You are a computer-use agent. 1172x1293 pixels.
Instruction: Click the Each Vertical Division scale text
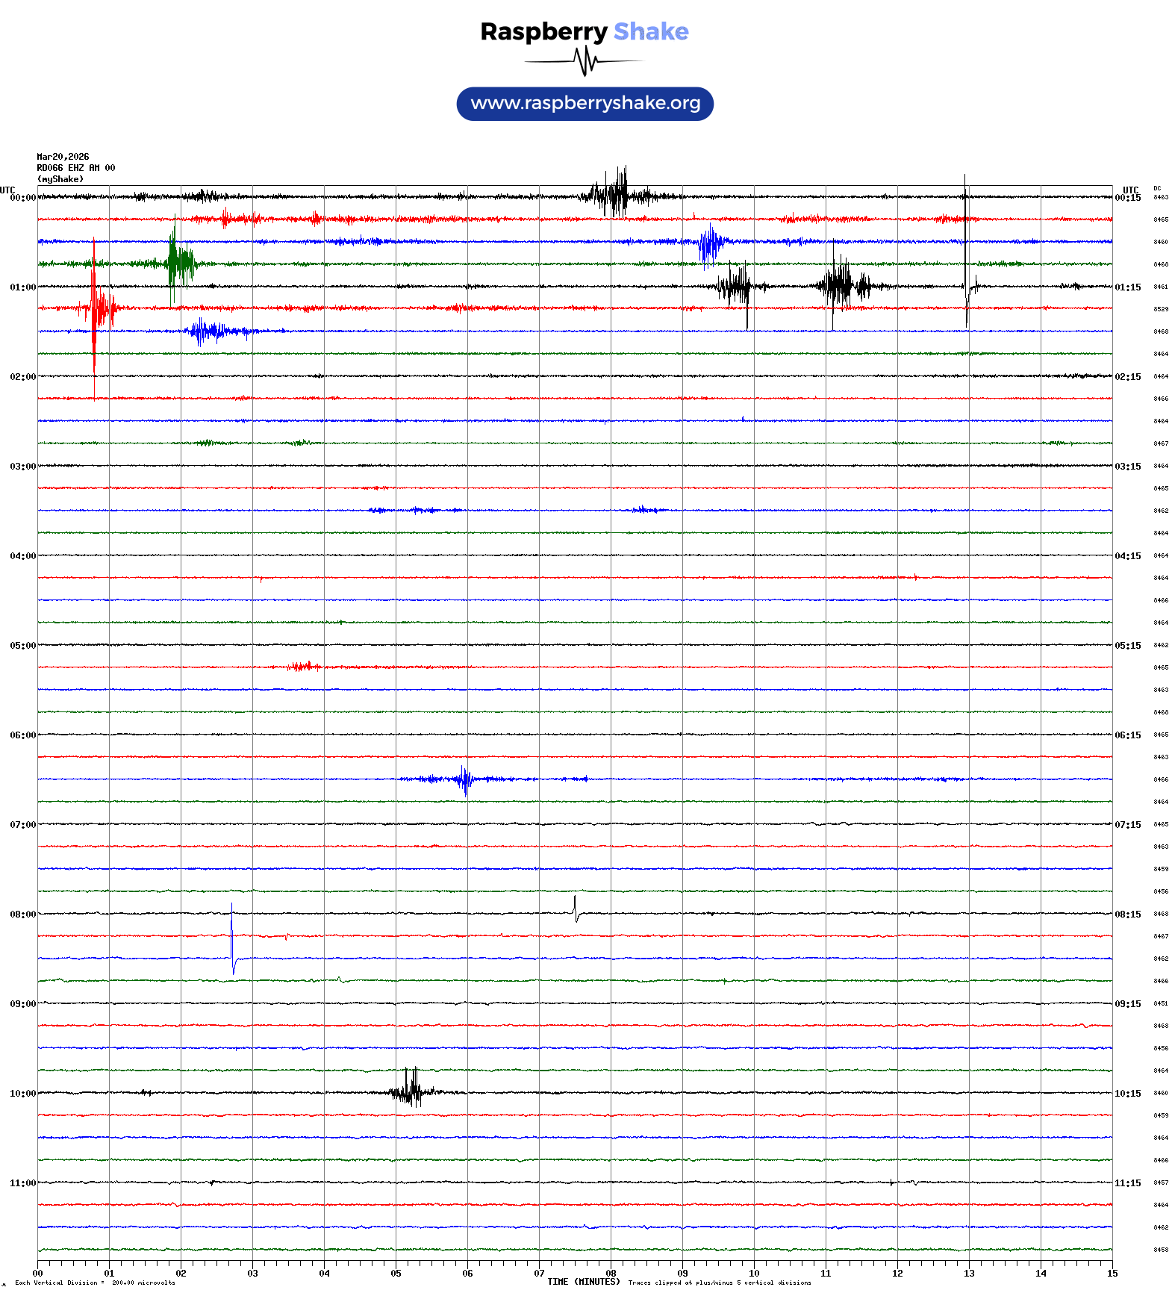(x=95, y=1283)
